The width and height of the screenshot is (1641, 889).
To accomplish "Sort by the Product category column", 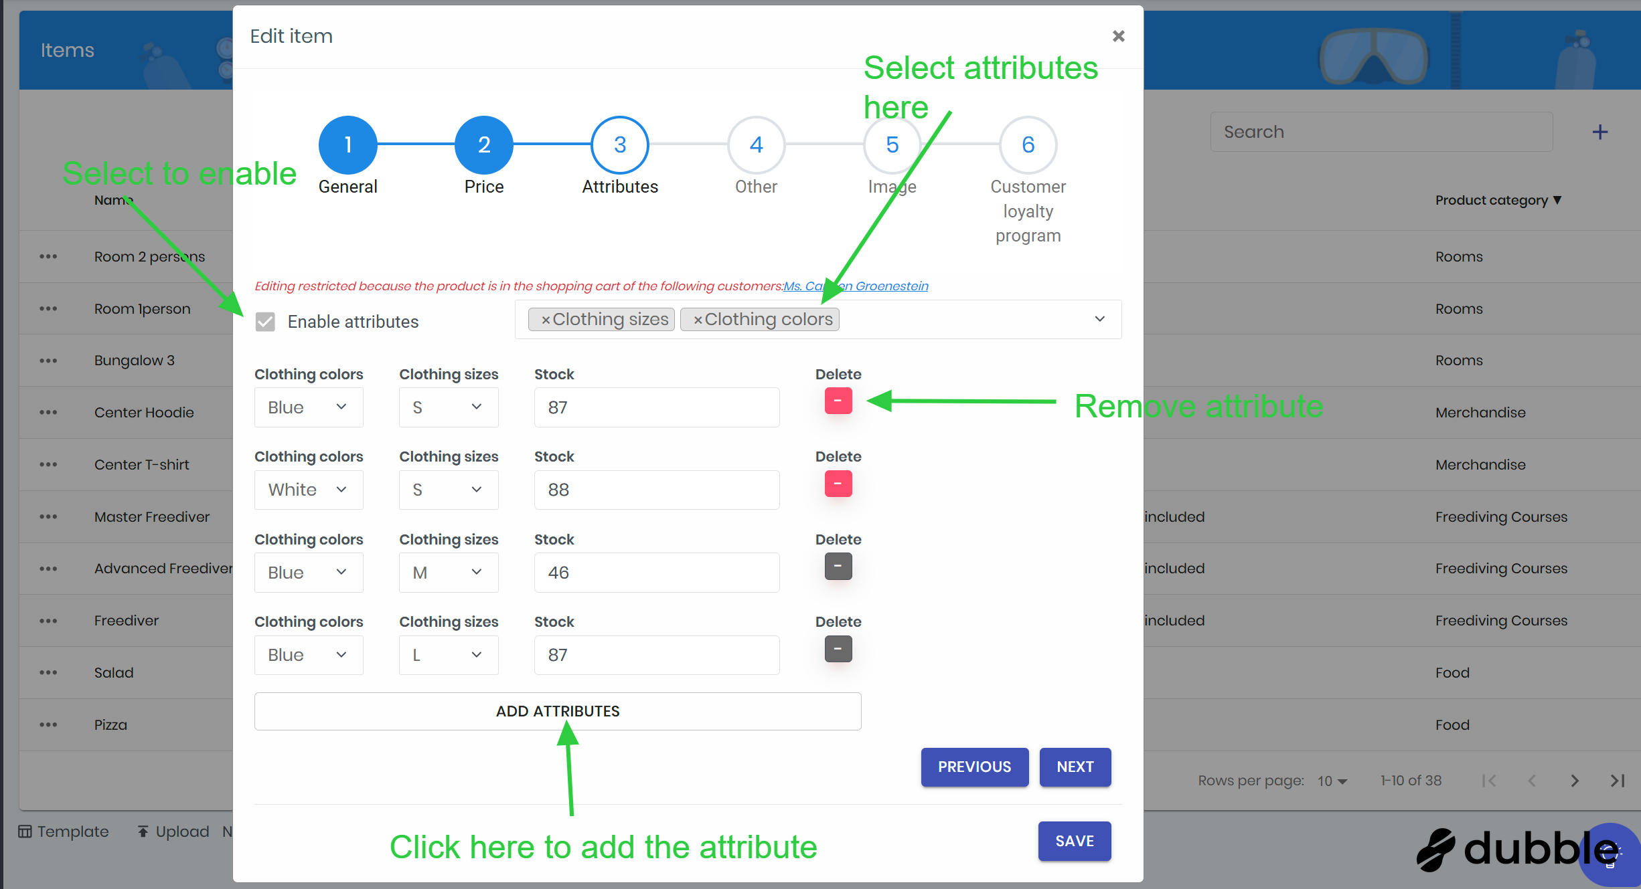I will (x=1498, y=200).
